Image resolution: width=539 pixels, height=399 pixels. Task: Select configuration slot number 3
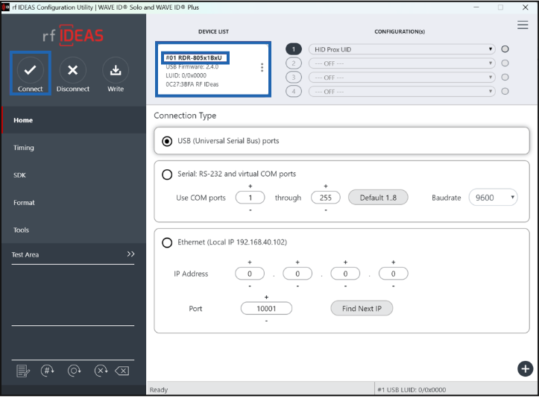[x=294, y=78]
